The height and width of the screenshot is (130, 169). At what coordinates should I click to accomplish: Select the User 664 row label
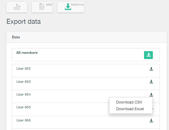(23, 94)
